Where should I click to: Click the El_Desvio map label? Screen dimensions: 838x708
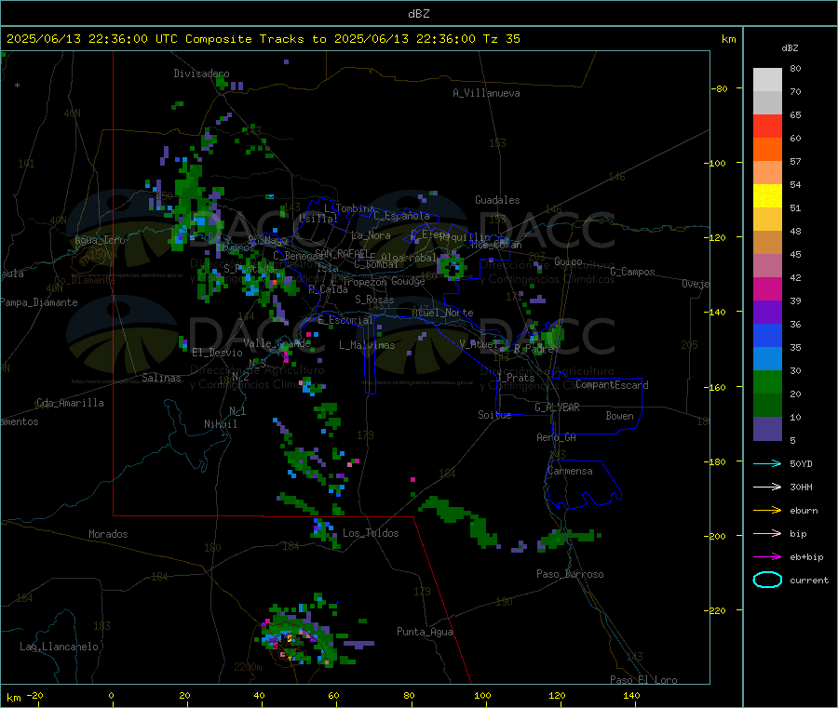point(217,353)
